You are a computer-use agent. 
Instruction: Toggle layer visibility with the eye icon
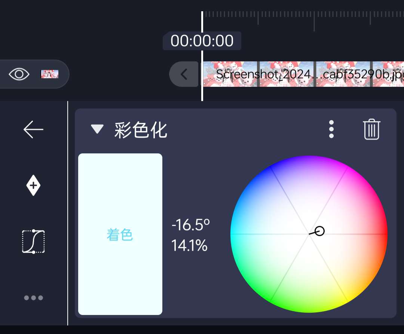point(19,74)
